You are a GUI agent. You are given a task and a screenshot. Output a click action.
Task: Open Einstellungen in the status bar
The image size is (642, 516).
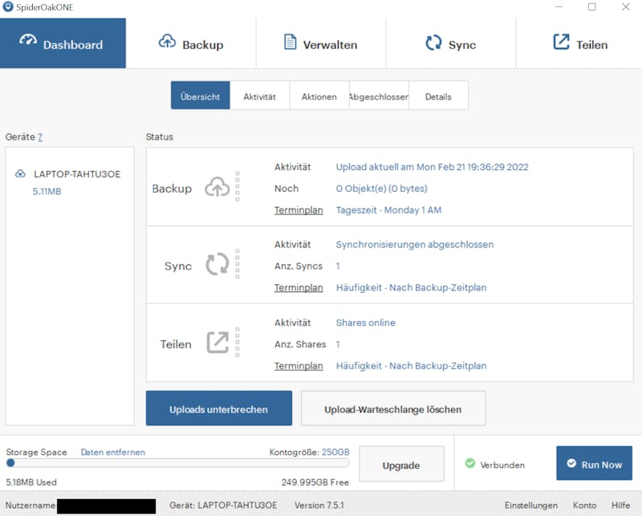pos(531,505)
